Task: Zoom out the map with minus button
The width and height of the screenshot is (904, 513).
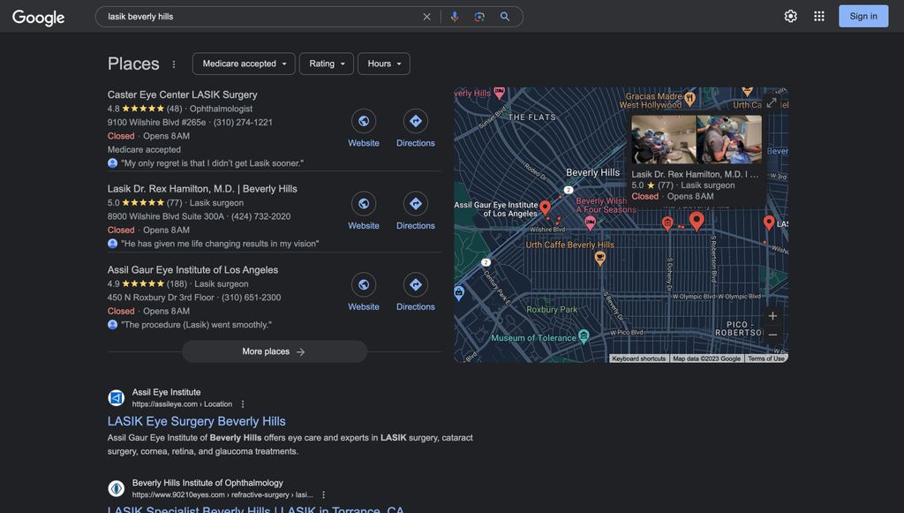Action: pos(772,335)
